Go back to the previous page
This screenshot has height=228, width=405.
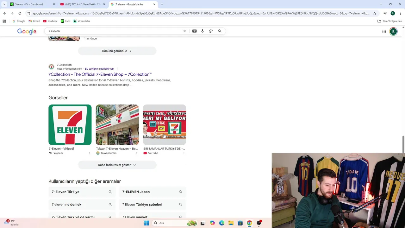tap(4, 13)
